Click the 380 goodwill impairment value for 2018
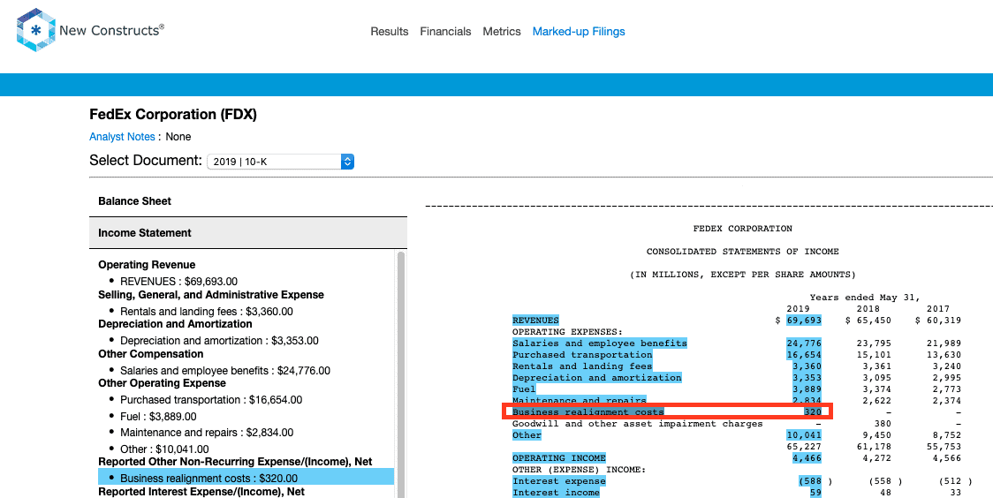Screen dimensions: 993x498 coord(883,424)
